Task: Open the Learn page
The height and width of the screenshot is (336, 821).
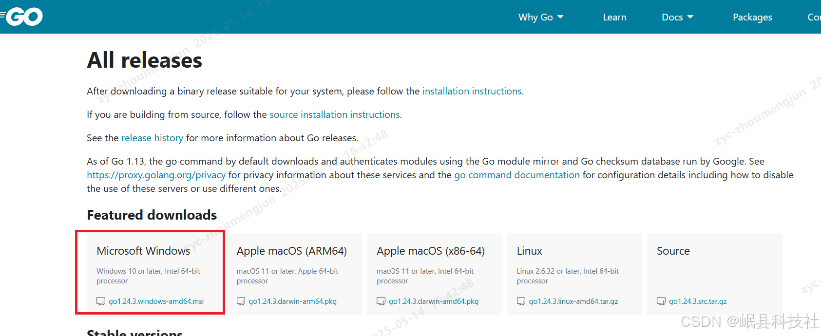Action: pos(614,17)
